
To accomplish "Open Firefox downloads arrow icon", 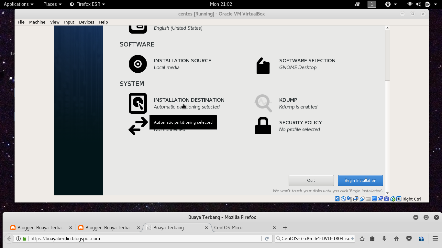I will tap(384, 239).
